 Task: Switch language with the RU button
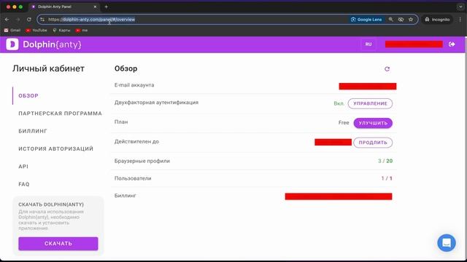[x=368, y=44]
